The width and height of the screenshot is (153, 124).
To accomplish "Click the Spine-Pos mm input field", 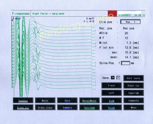I will 126,63.
